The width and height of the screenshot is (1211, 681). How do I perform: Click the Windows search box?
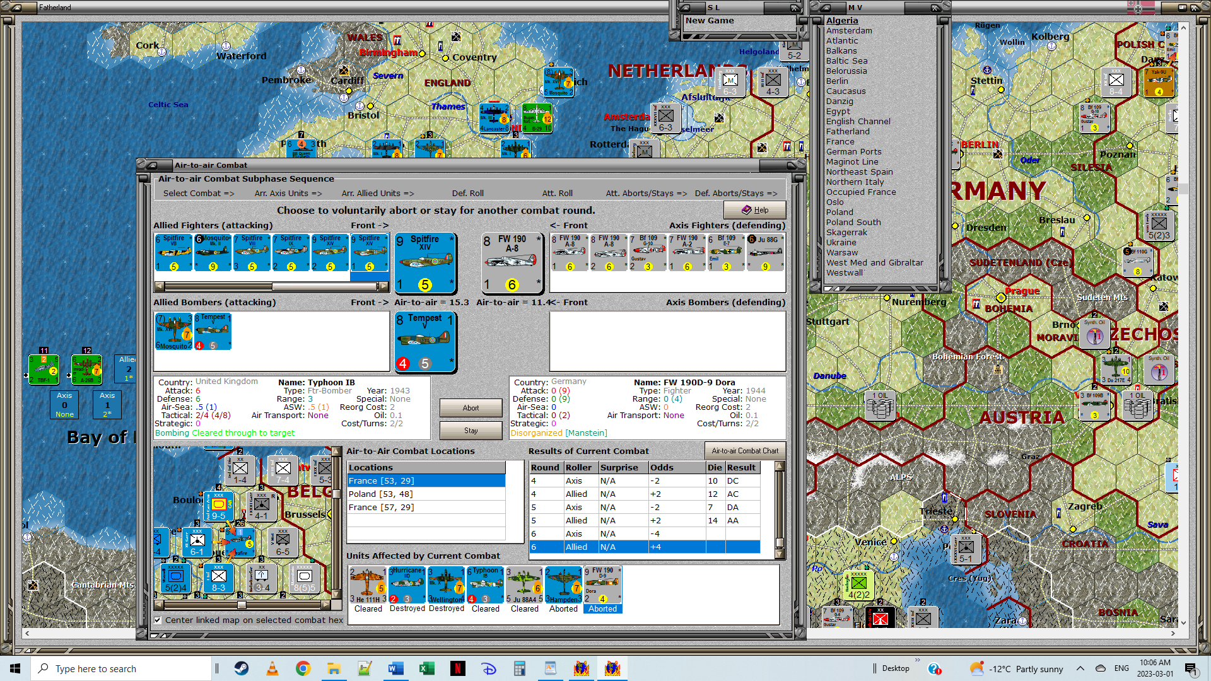(121, 668)
